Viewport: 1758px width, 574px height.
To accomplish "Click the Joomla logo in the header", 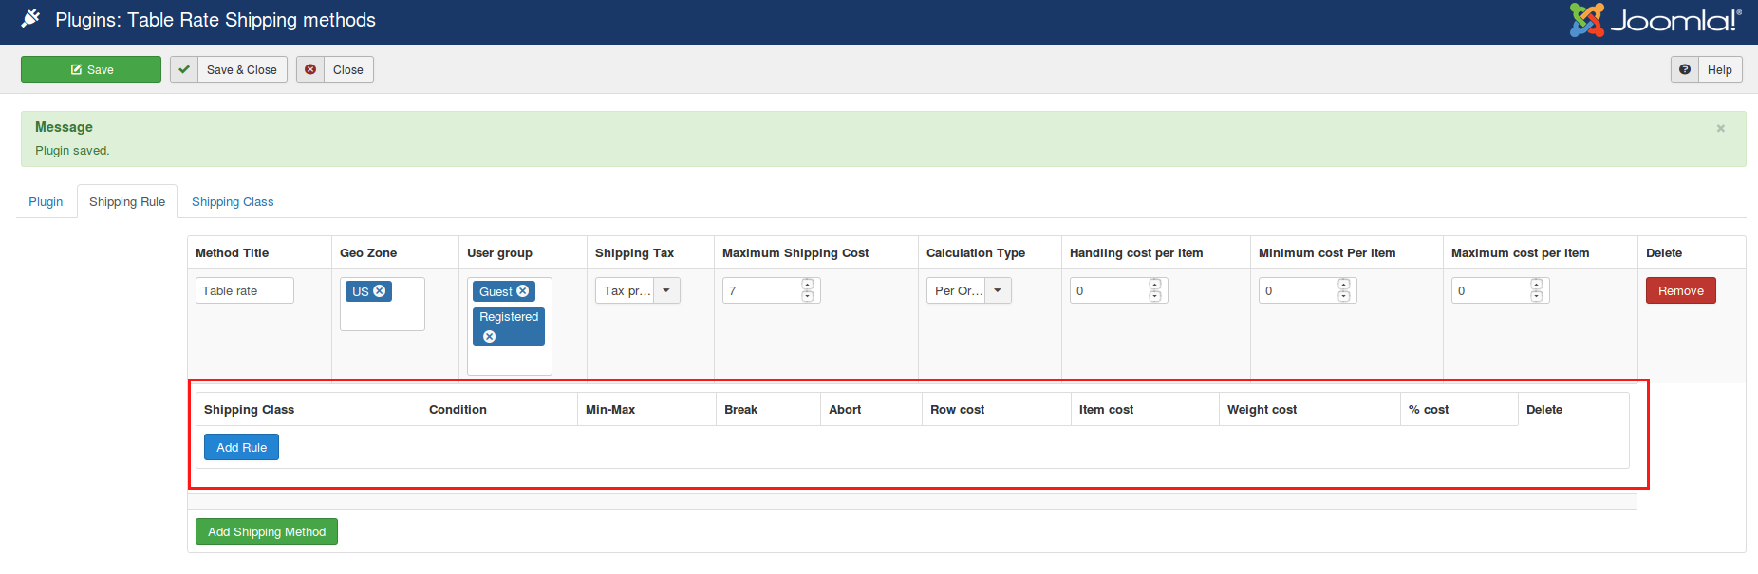I will [x=1655, y=20].
